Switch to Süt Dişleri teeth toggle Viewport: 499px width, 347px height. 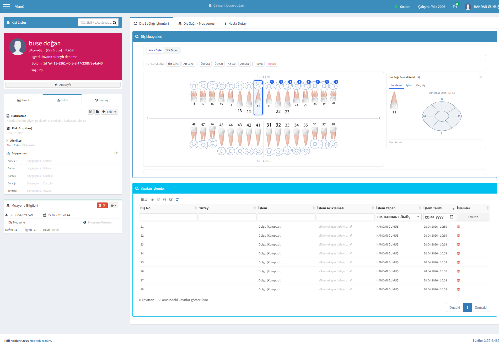(x=172, y=50)
